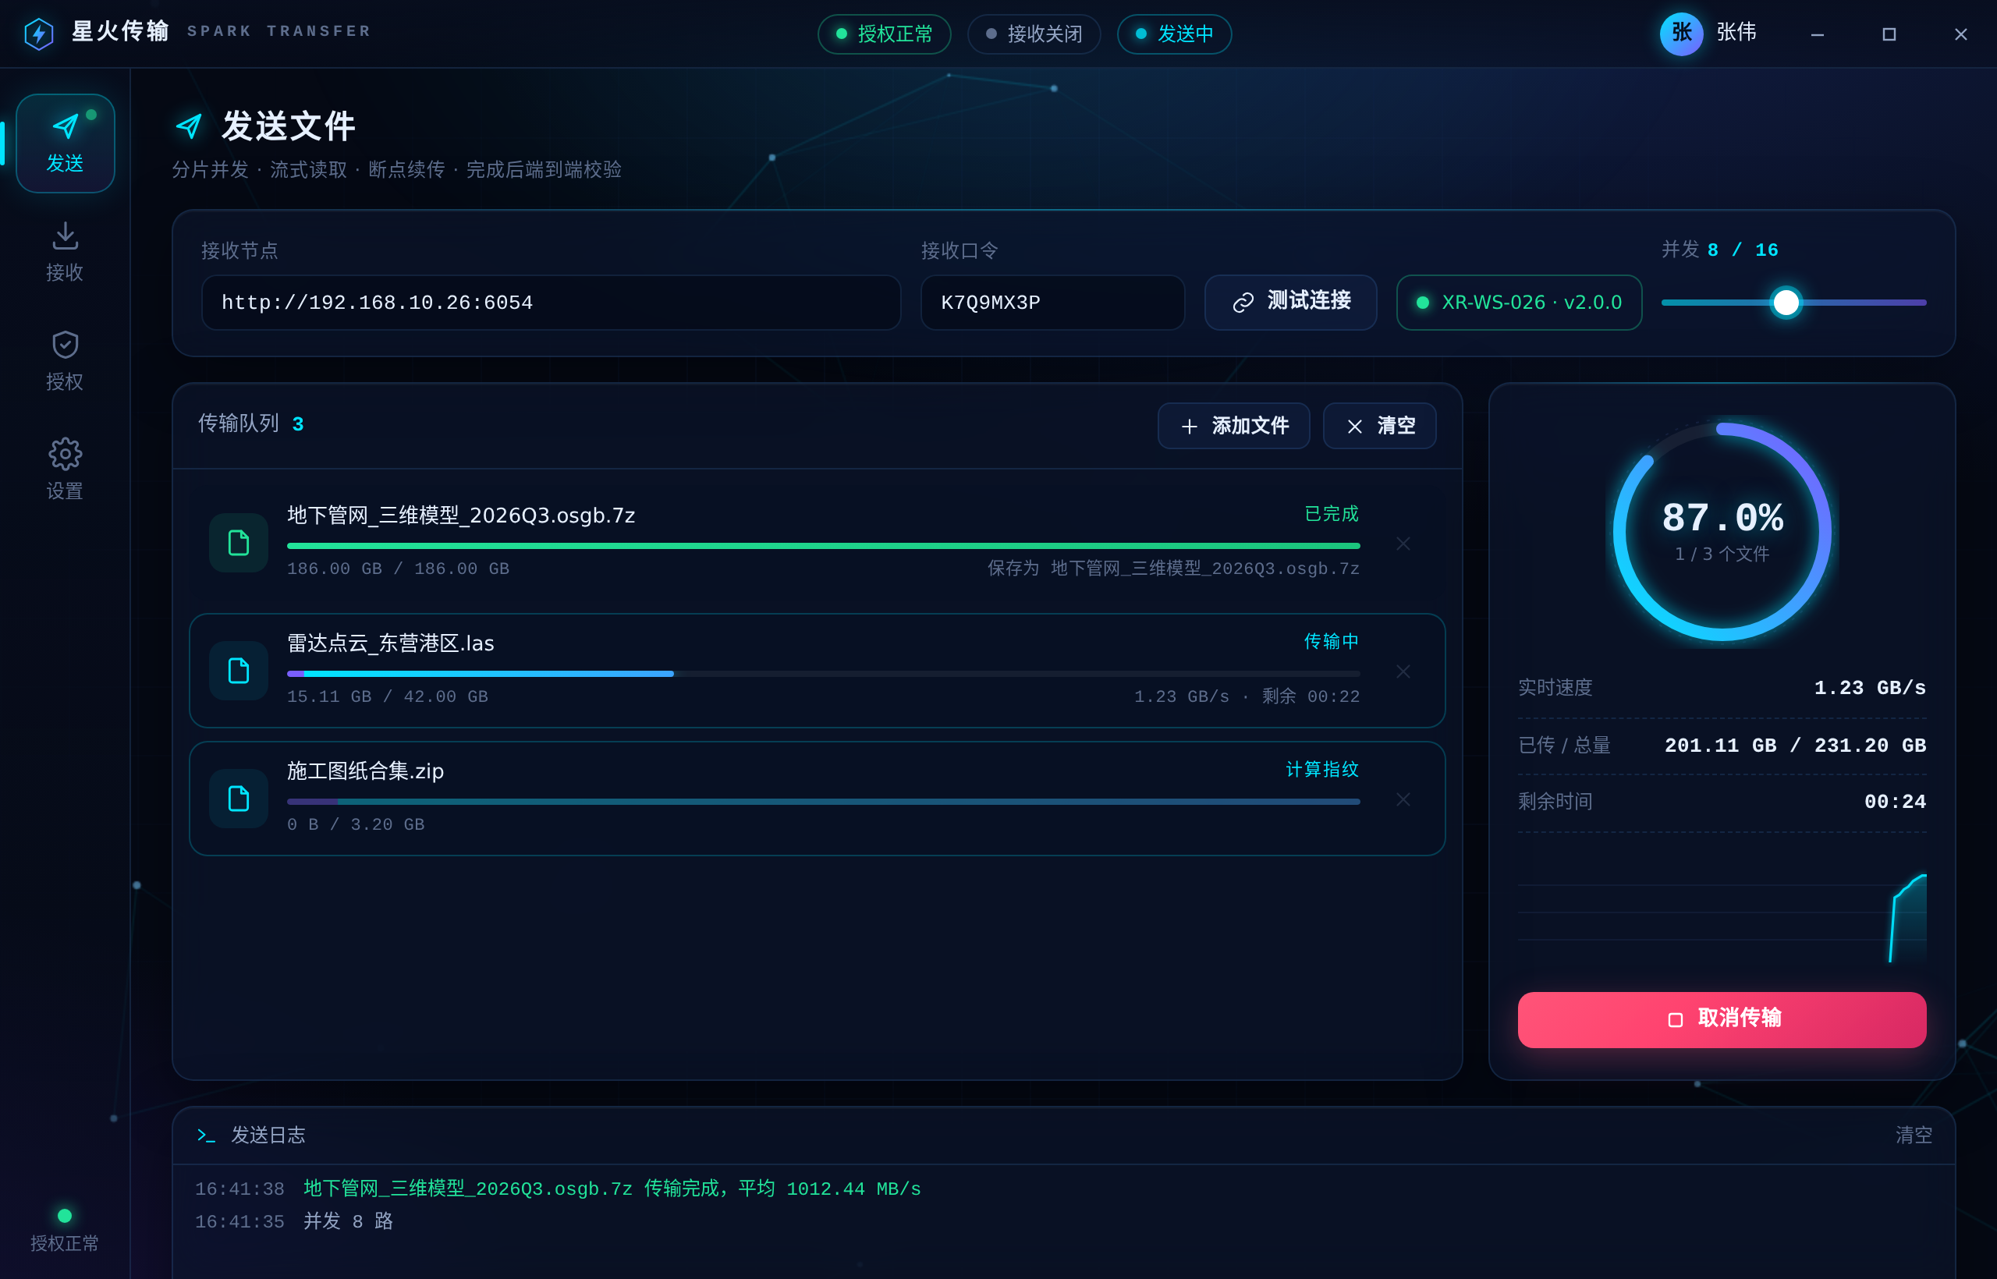The image size is (1997, 1279).
Task: Select file name 施工图纸合集.zip
Action: pyautogui.click(x=366, y=771)
